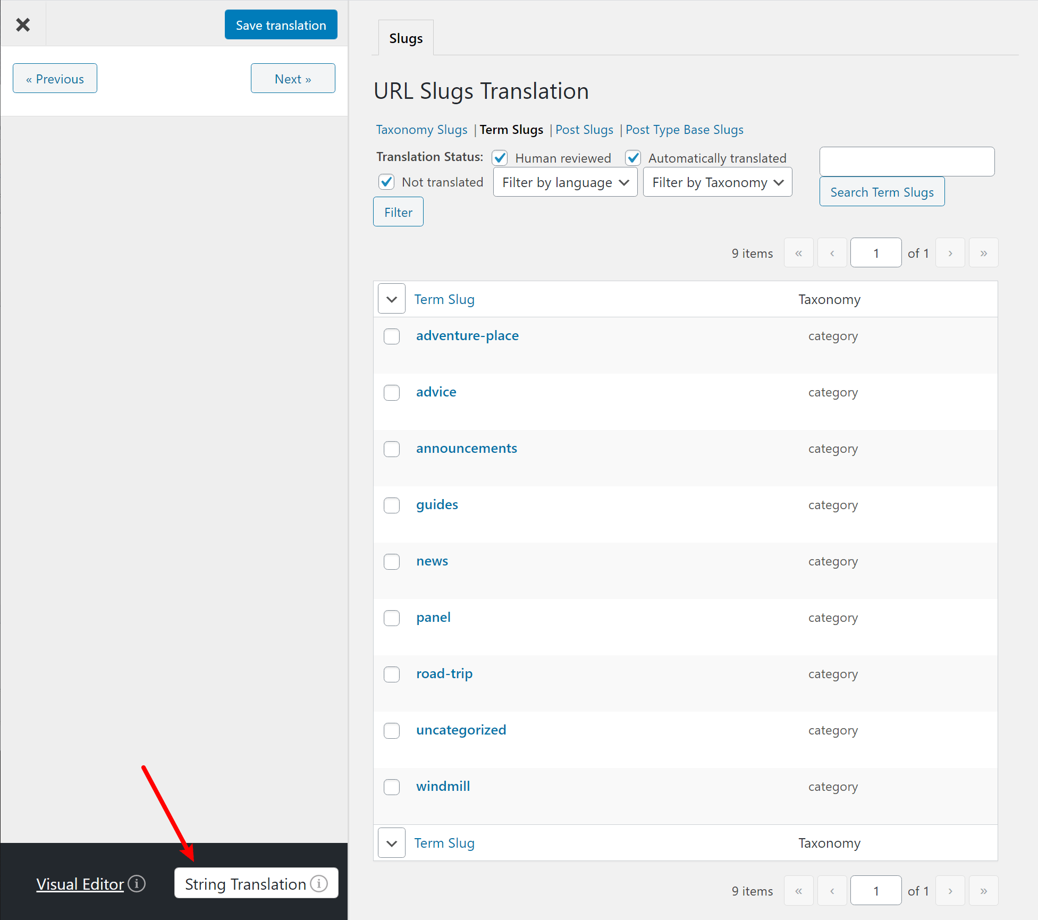
Task: Open the Filter by Taxonomy dropdown
Action: coord(717,182)
